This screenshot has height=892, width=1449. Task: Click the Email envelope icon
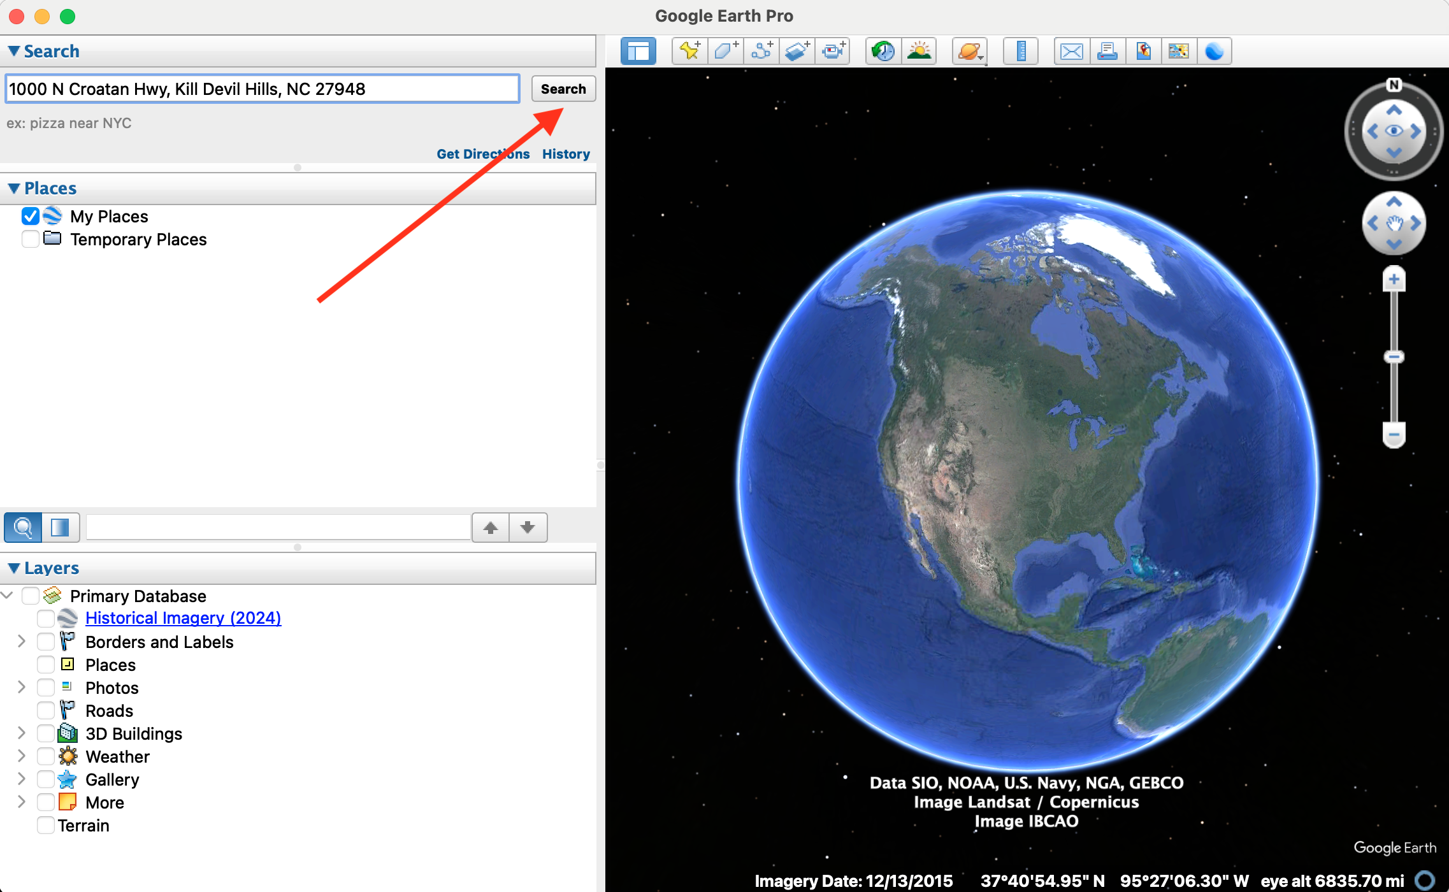point(1072,51)
